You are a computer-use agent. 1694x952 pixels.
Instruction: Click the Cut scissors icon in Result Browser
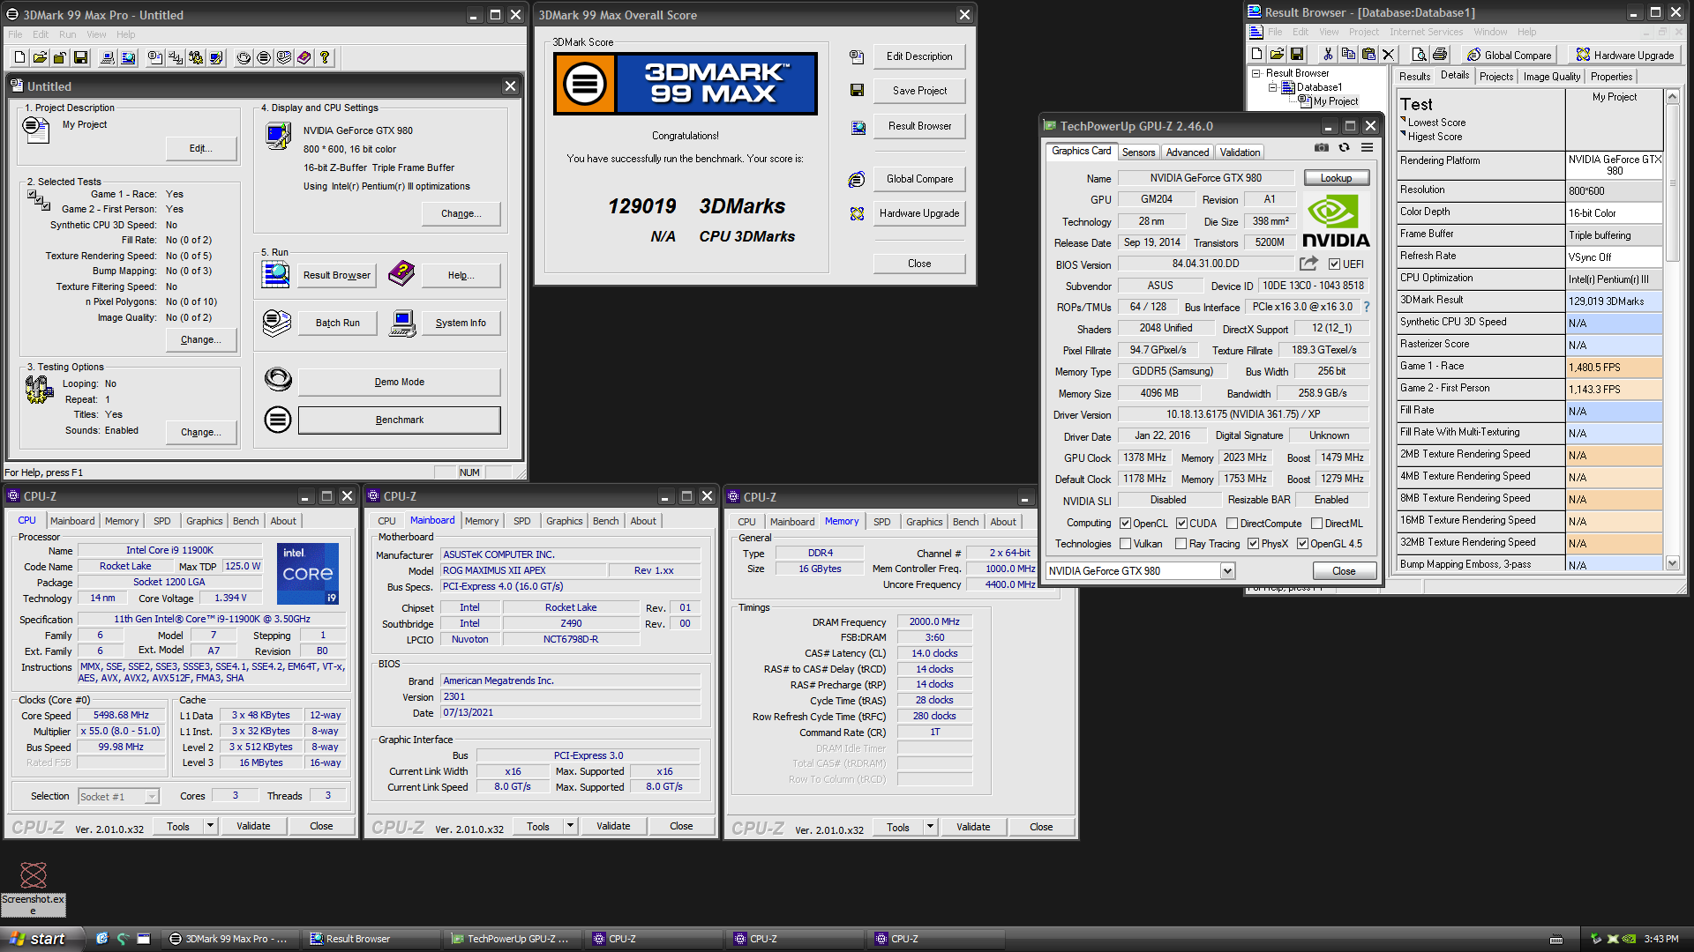pyautogui.click(x=1328, y=55)
